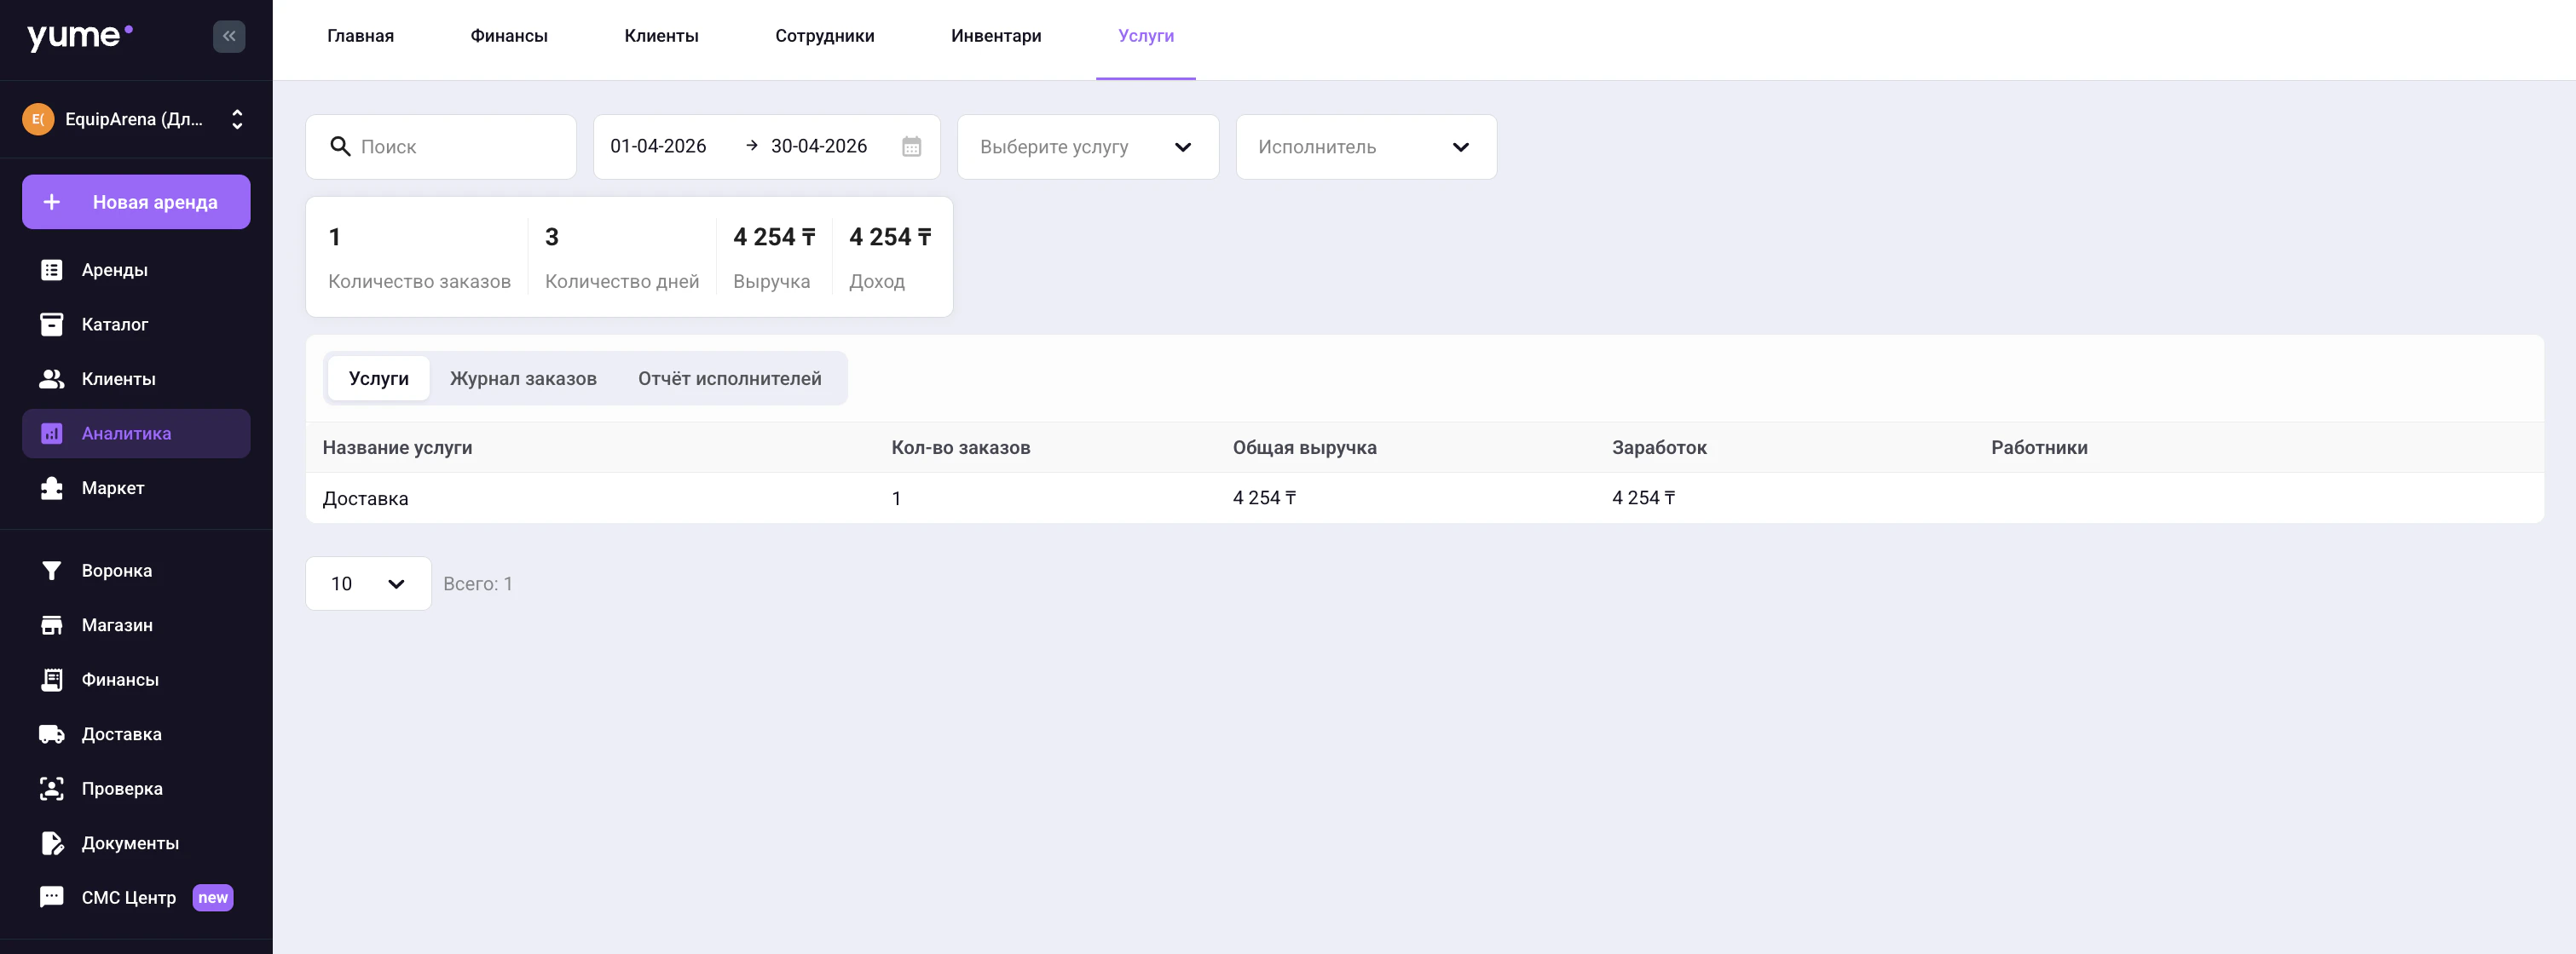Screen dimensions: 2576x954
Task: Open the Отчёт исполнителей tab
Action: click(729, 378)
